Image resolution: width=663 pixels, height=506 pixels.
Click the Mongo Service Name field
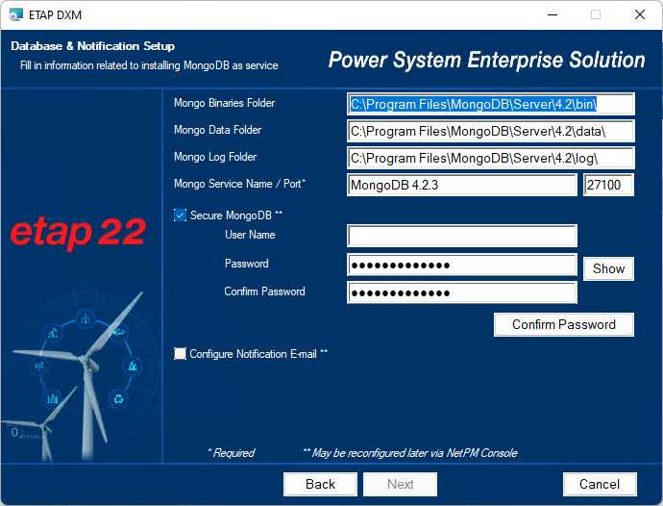[462, 185]
